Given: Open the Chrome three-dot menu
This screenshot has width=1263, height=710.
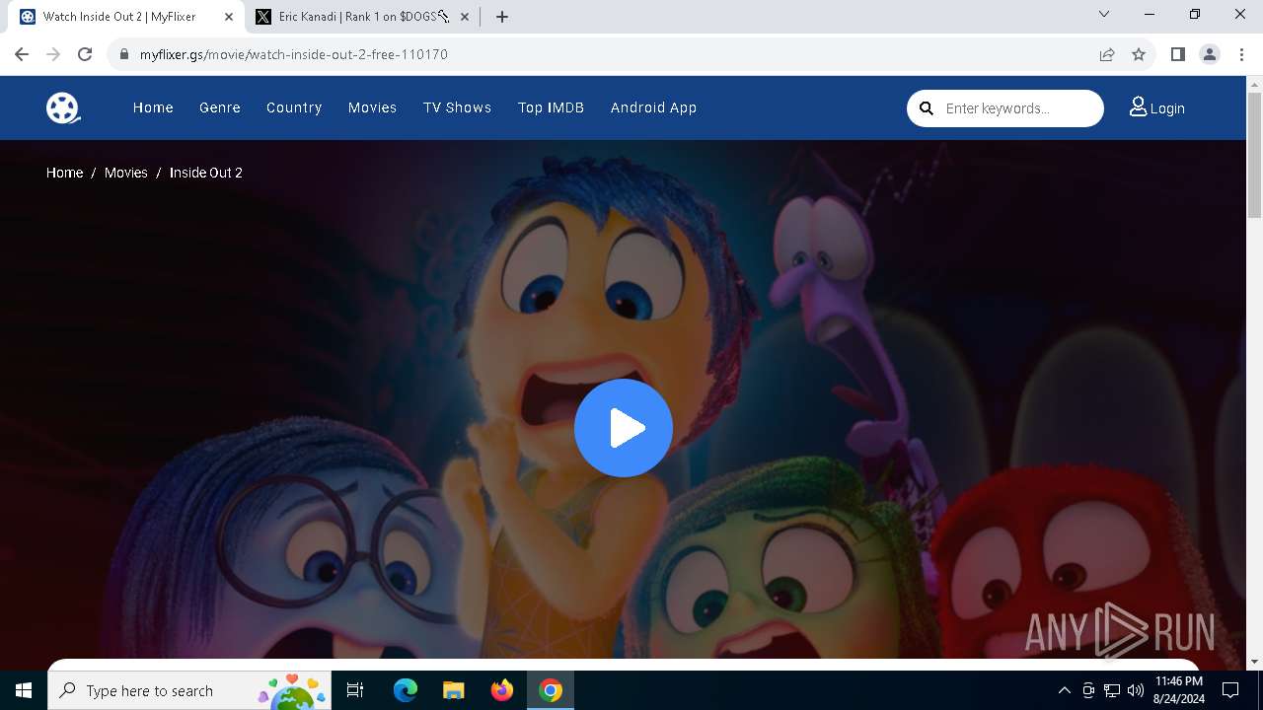Looking at the screenshot, I should (x=1240, y=54).
